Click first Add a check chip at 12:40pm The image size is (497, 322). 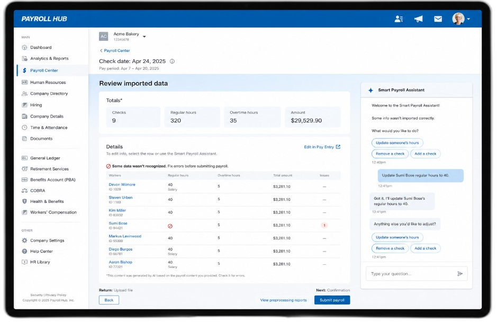pos(426,154)
